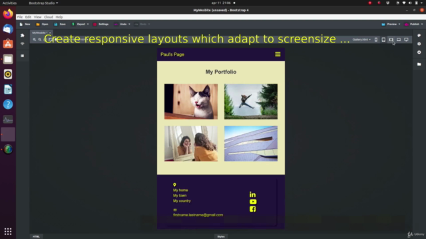
Task: Open the Bootstrap Studio app menu in top bar
Action: [x=43, y=3]
